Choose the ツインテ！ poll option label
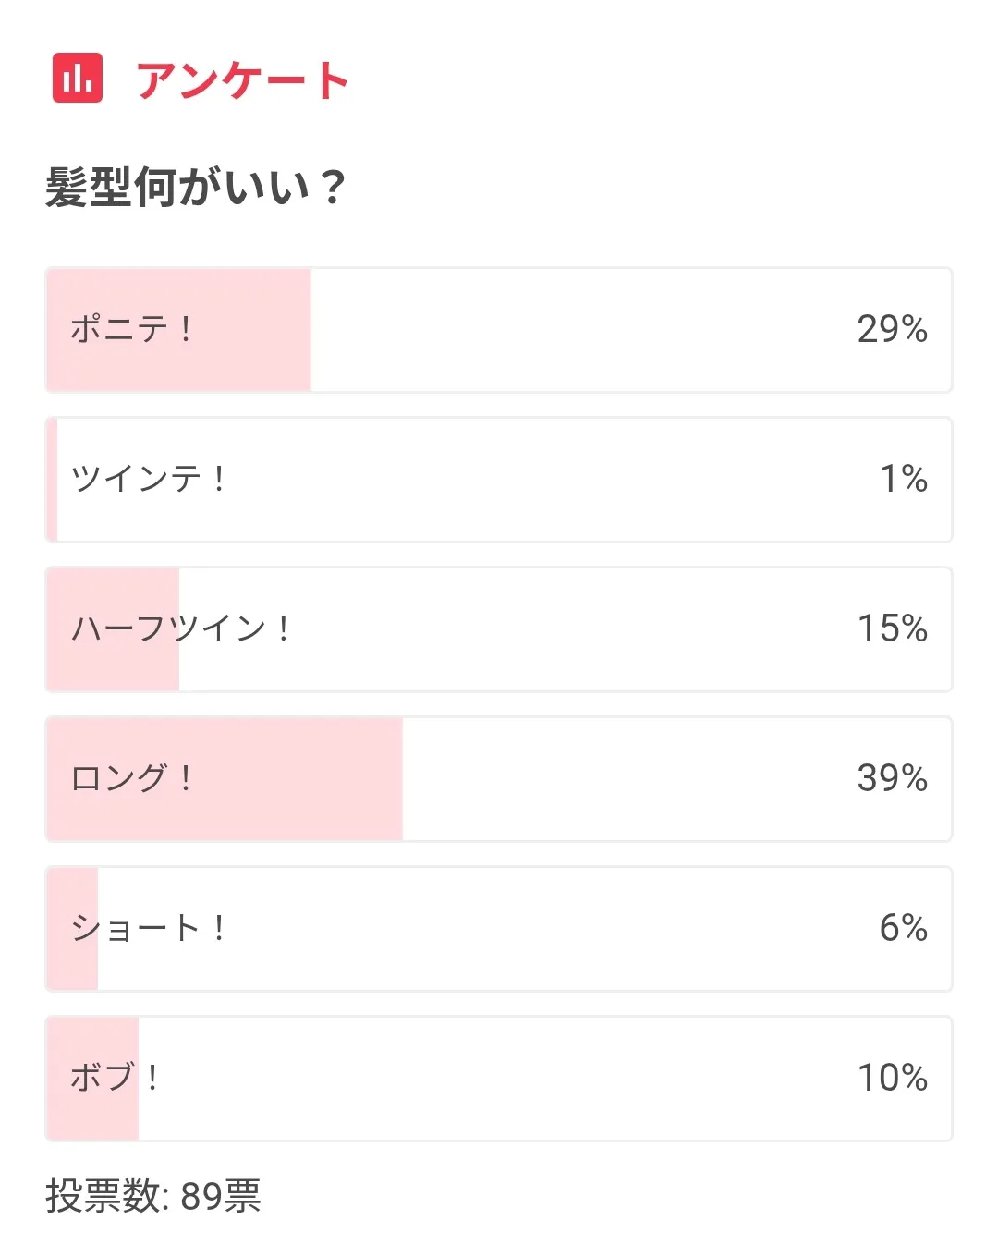 [x=148, y=479]
